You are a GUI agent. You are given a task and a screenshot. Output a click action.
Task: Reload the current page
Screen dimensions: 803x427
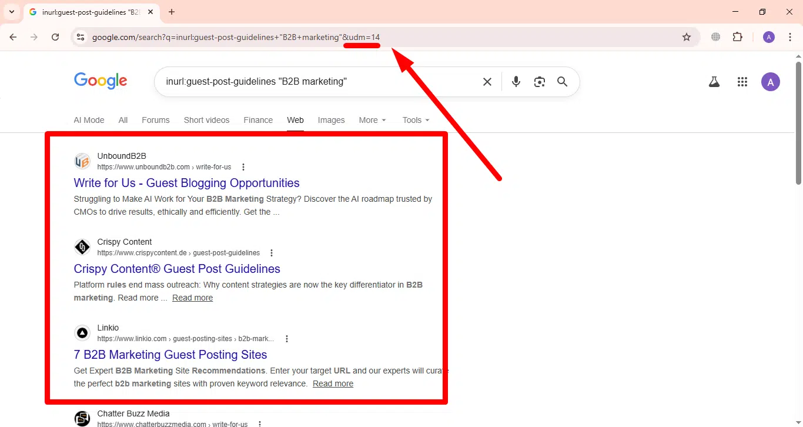(55, 37)
